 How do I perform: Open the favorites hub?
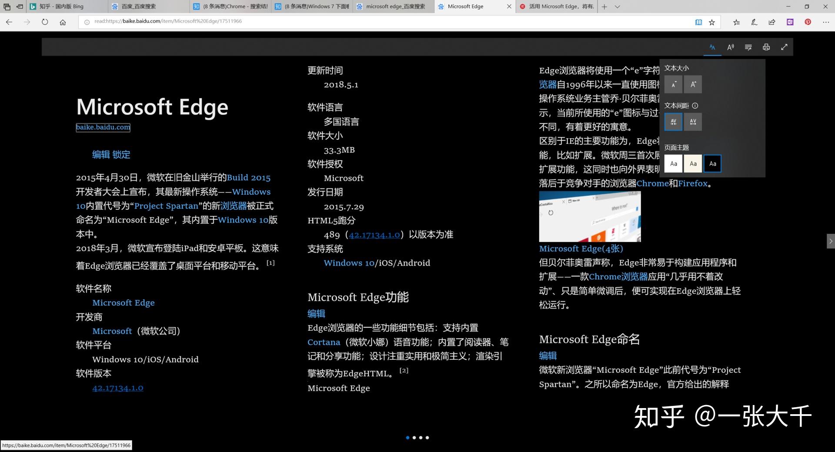(736, 22)
